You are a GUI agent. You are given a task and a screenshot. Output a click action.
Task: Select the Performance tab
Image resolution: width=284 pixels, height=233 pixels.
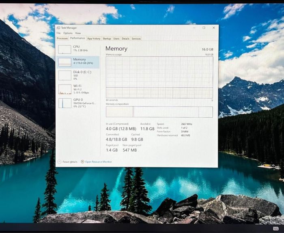77,38
